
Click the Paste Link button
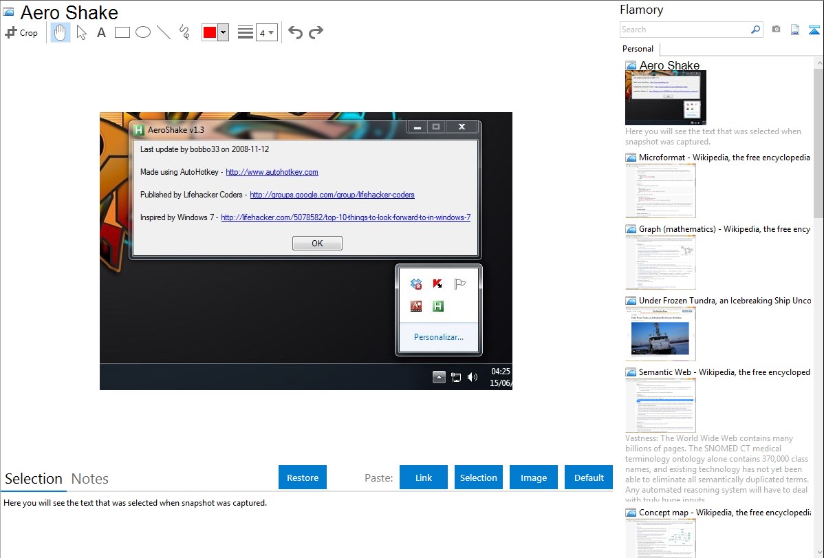point(424,477)
